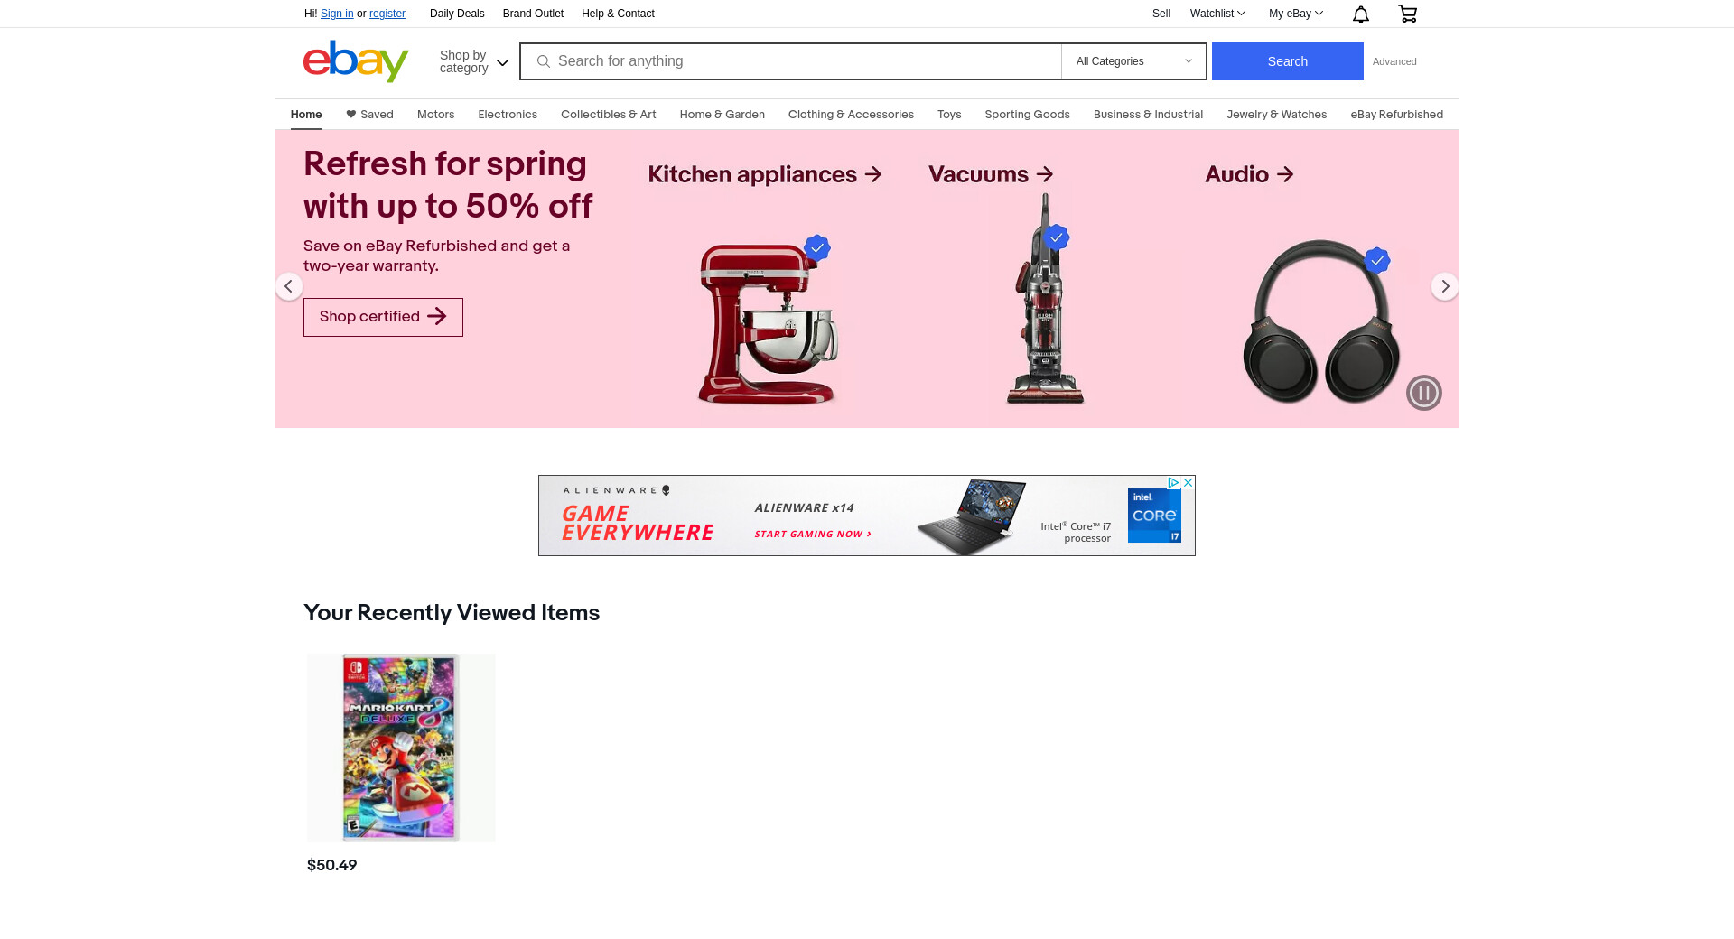Open the shopping cart icon
The height and width of the screenshot is (939, 1734).
coord(1407,14)
